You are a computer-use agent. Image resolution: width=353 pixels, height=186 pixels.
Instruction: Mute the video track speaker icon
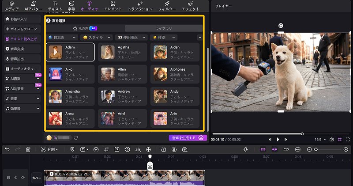(22, 178)
